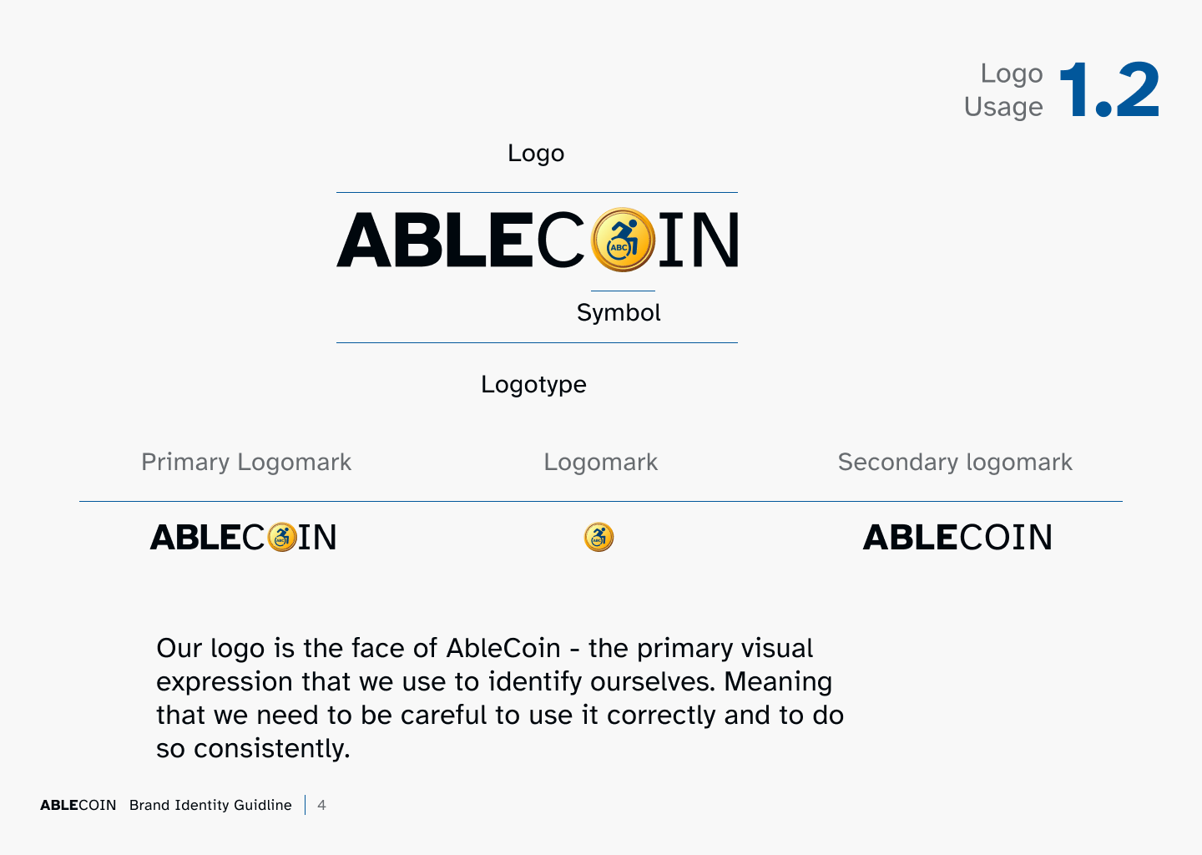Click the letters IN of the large logo

click(x=699, y=240)
